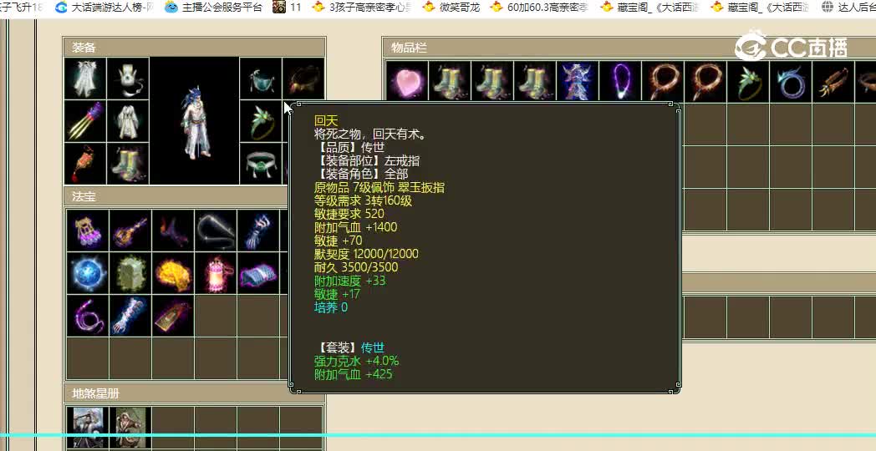Select the equipped boots in 装备 panel
876x451 pixels.
click(x=128, y=164)
